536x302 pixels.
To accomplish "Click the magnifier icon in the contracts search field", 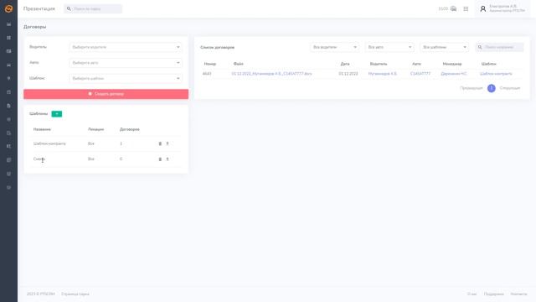I will point(480,47).
